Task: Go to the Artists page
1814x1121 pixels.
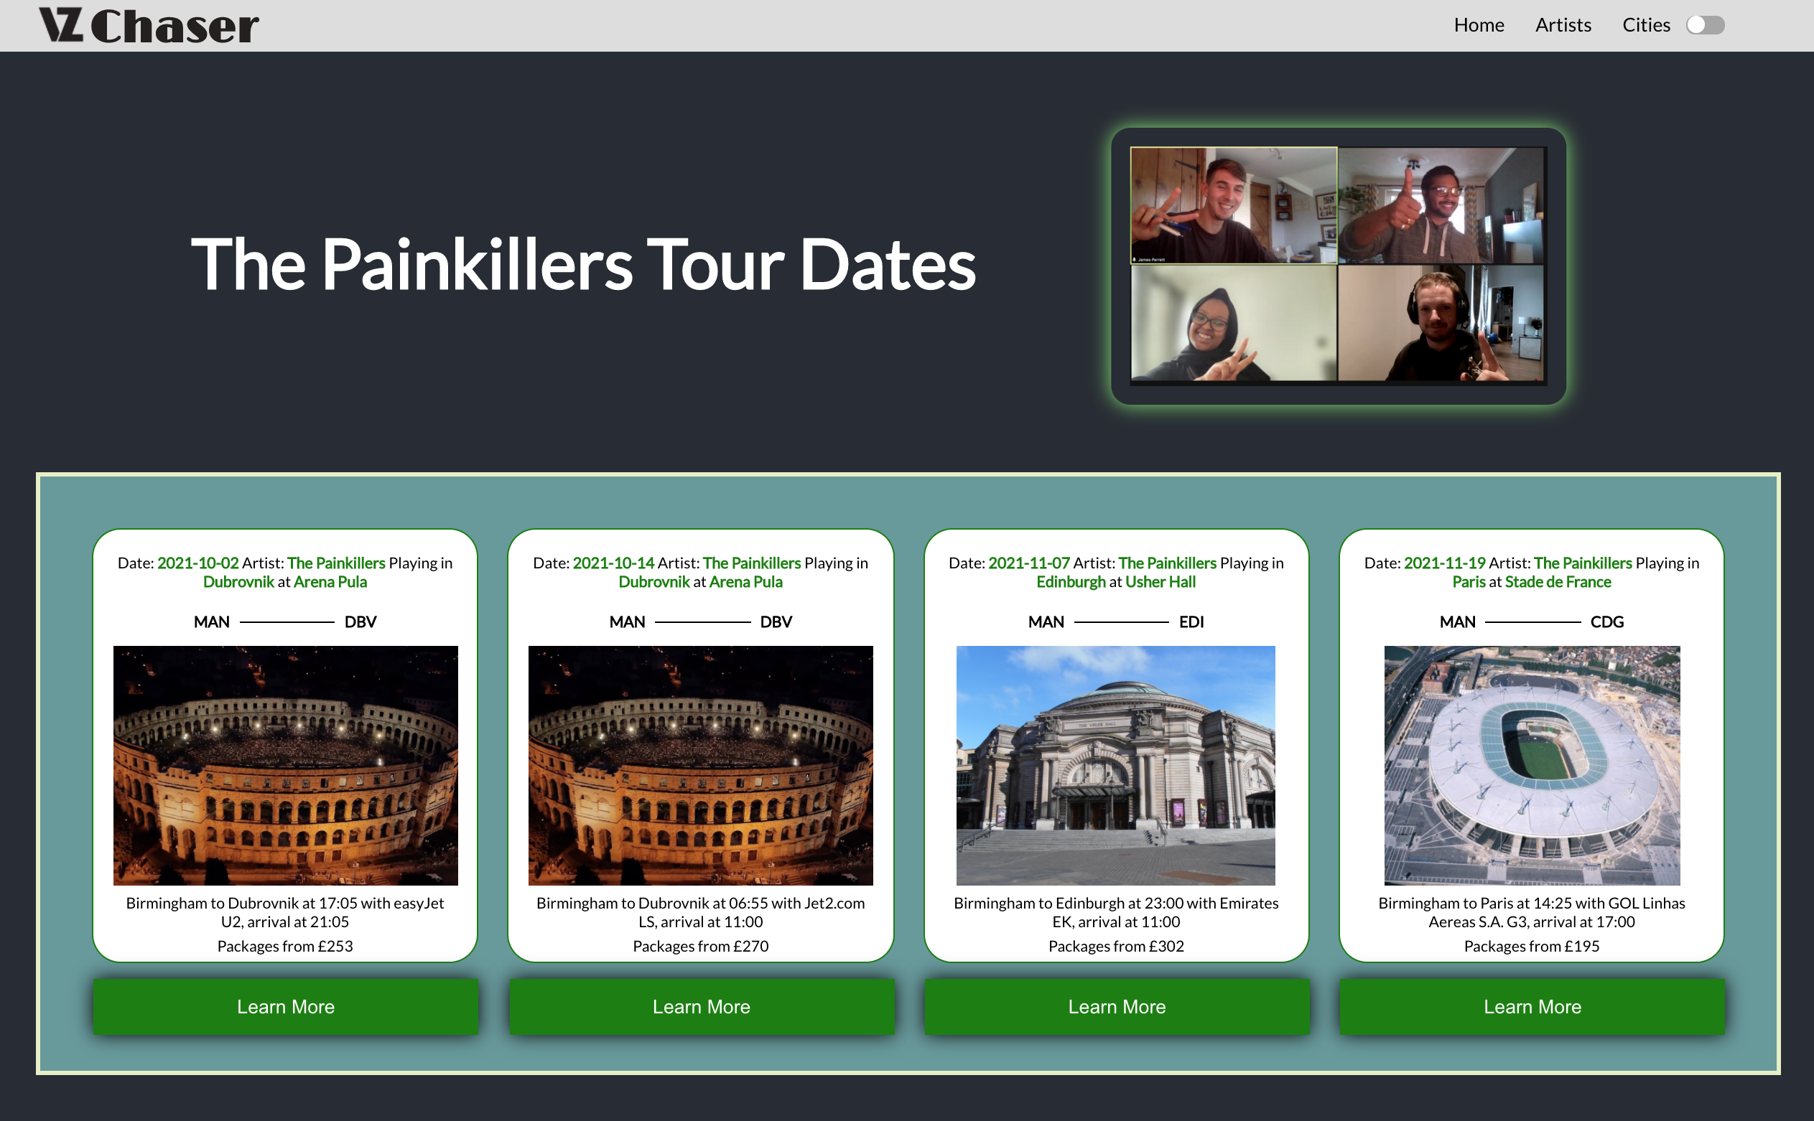Action: (x=1563, y=25)
